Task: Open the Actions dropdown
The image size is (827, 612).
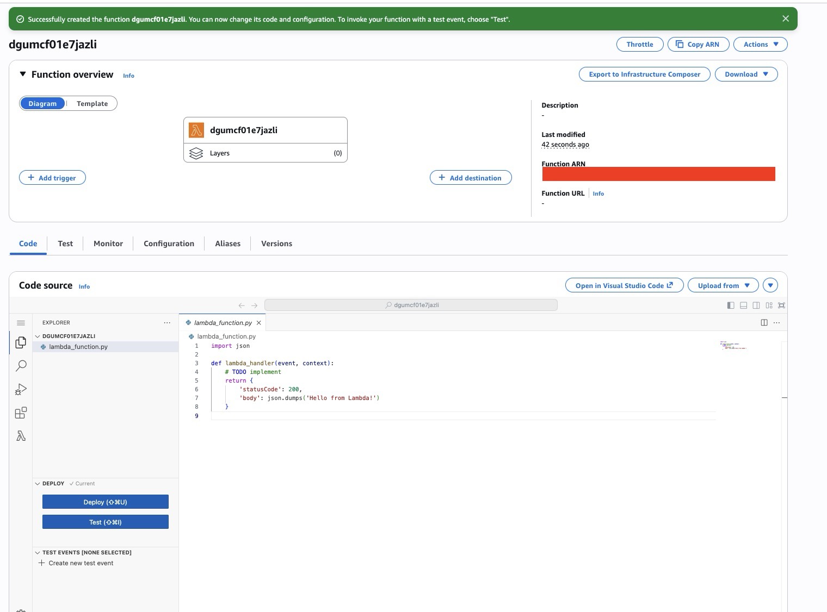Action: pyautogui.click(x=760, y=45)
